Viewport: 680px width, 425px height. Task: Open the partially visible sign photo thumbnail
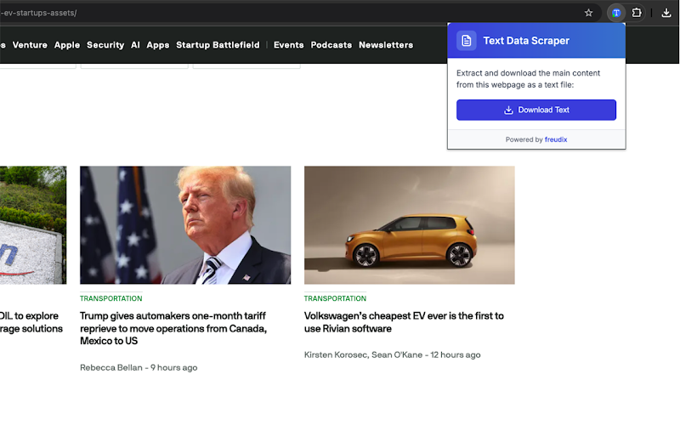(33, 225)
